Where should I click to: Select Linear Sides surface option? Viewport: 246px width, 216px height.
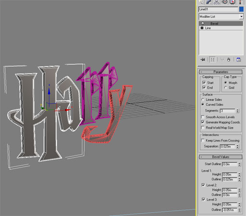pyautogui.click(x=203, y=99)
